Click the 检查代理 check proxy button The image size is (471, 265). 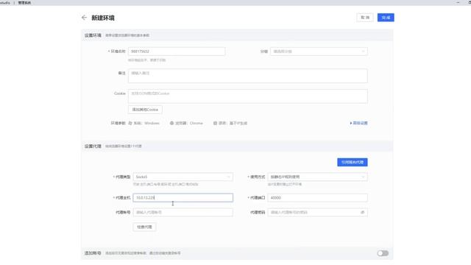coord(144,227)
